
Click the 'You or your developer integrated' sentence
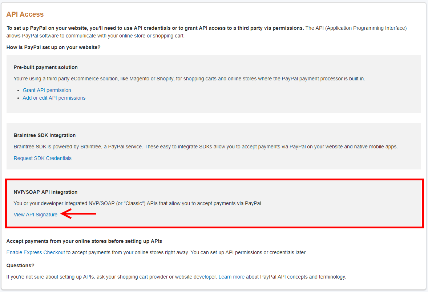[x=138, y=204]
